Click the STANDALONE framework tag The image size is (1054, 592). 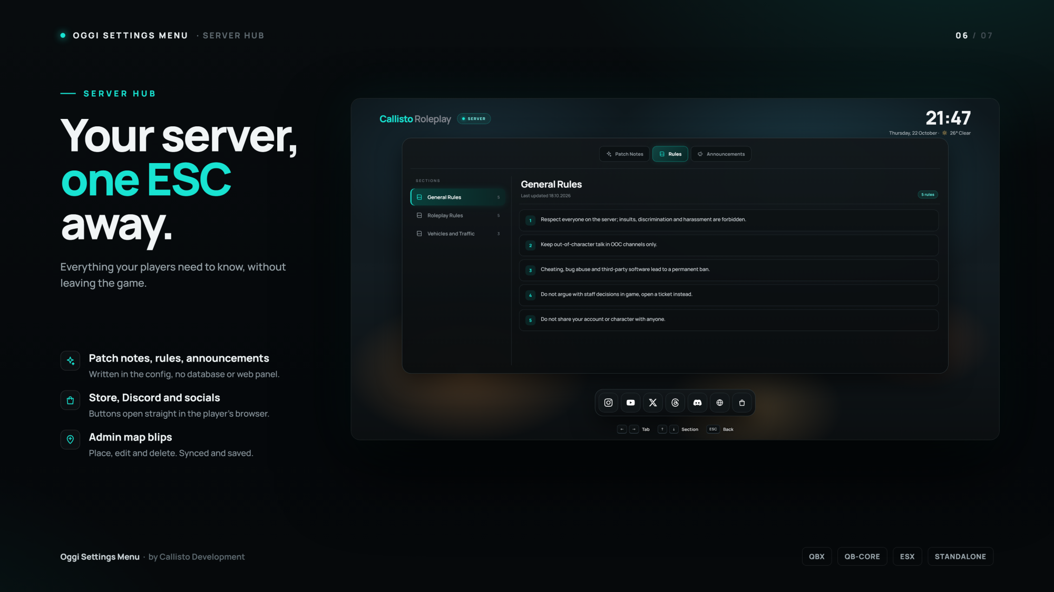tap(960, 556)
